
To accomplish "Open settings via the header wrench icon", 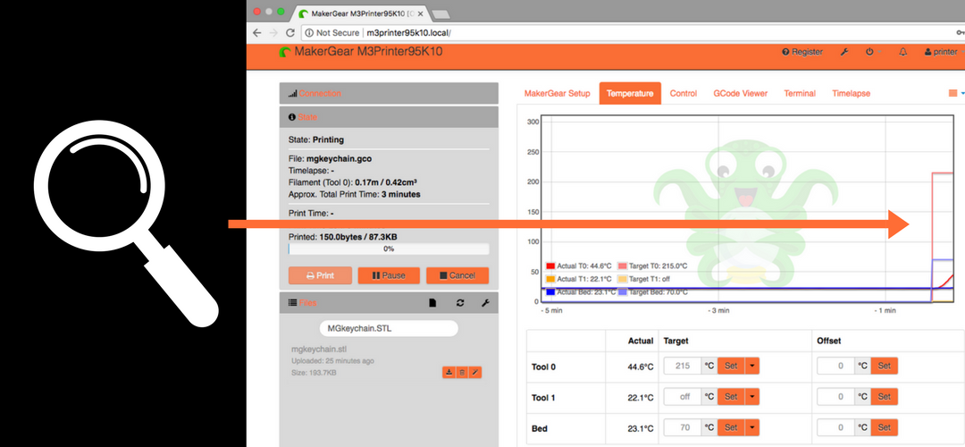I will click(844, 52).
